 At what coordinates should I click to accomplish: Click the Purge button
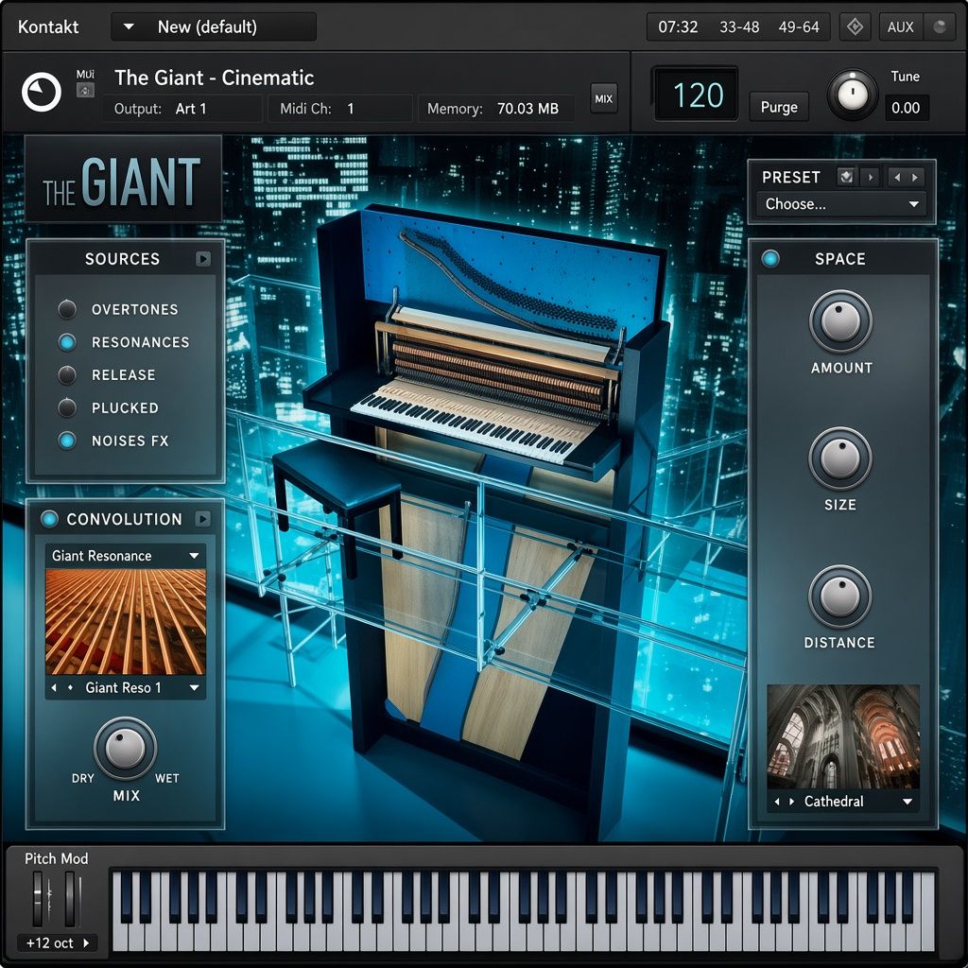point(779,107)
